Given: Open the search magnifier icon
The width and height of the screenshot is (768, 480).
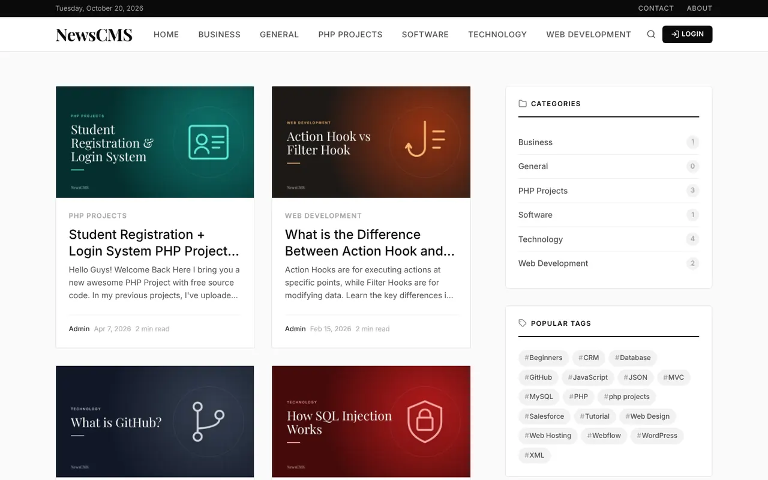Looking at the screenshot, I should [x=651, y=34].
